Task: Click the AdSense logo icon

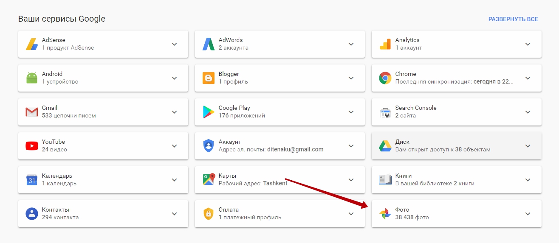Action: [32, 44]
